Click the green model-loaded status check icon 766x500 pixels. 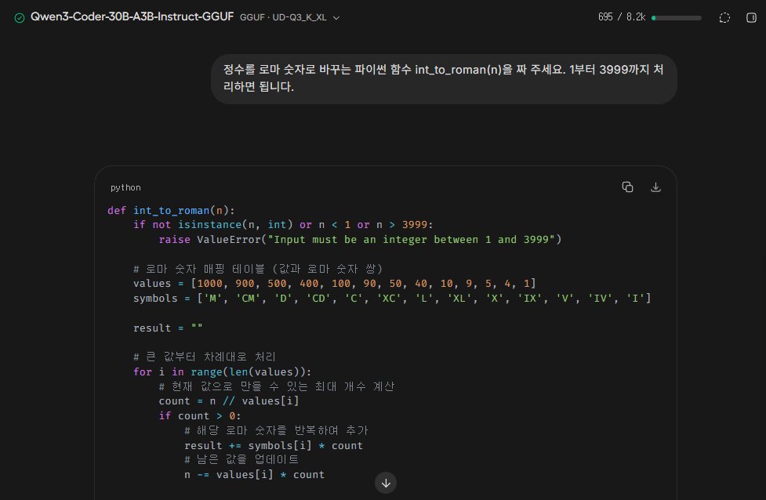(x=20, y=18)
